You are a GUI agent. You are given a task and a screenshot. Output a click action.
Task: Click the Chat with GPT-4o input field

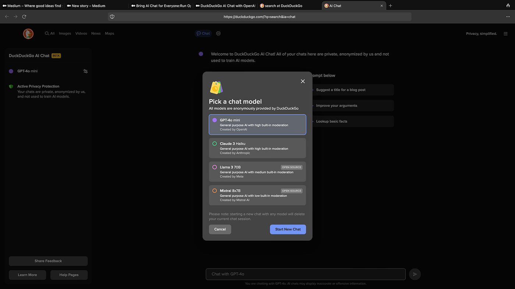[305, 274]
